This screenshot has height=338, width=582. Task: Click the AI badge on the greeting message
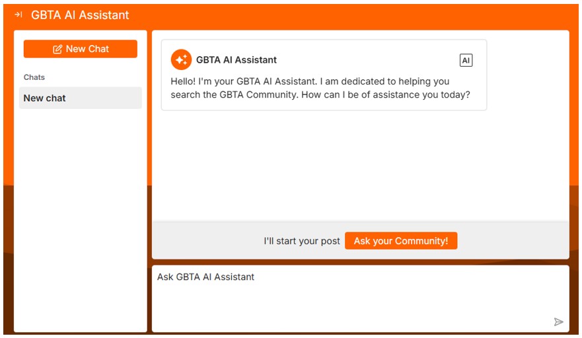(466, 60)
